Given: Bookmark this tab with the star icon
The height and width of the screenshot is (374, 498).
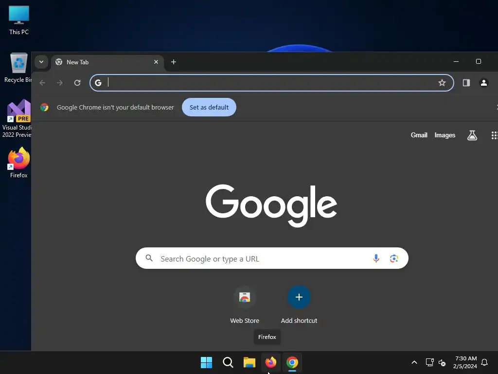Looking at the screenshot, I should [x=442, y=83].
